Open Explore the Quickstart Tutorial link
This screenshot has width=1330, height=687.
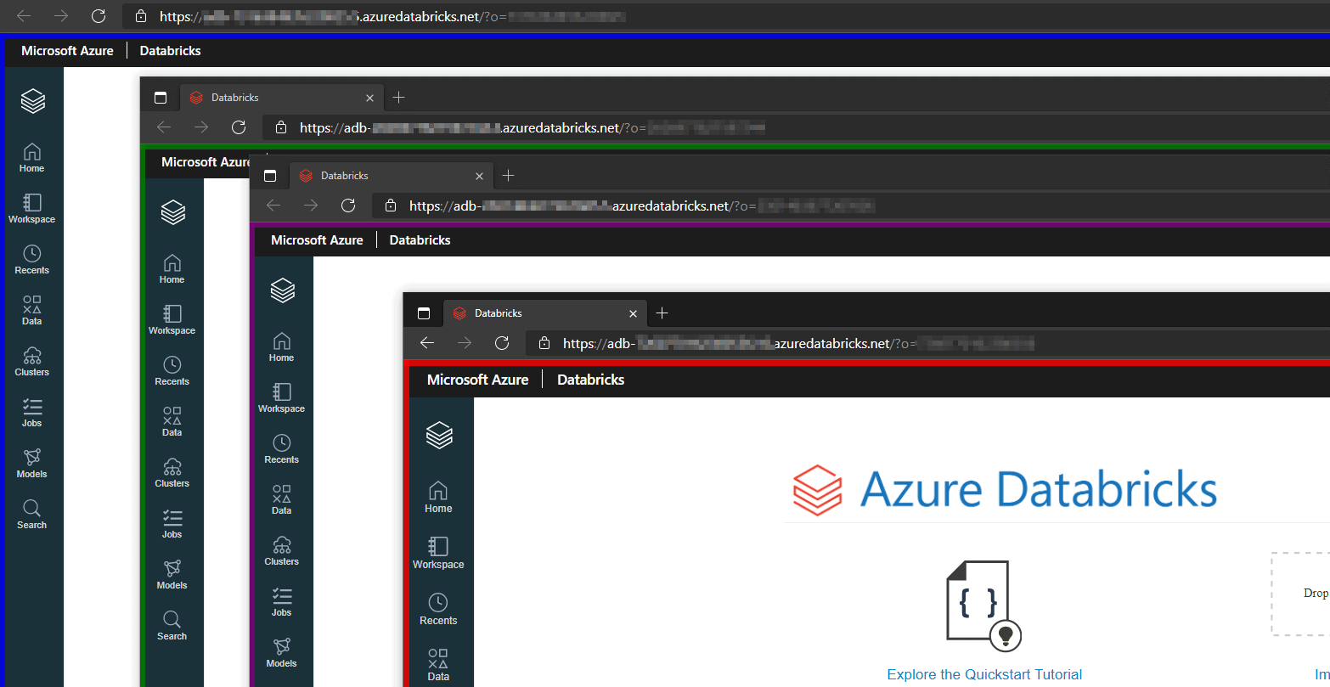pyautogui.click(x=984, y=674)
